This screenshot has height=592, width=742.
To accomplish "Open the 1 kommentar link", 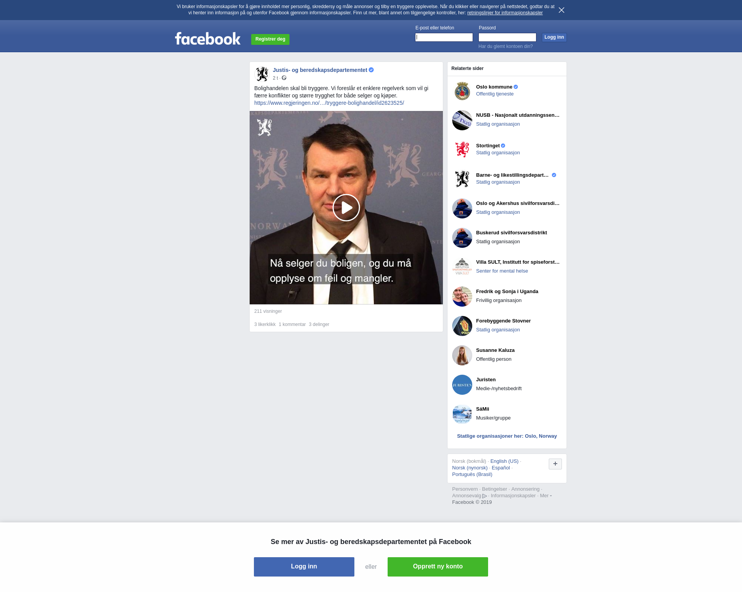I will [x=292, y=324].
